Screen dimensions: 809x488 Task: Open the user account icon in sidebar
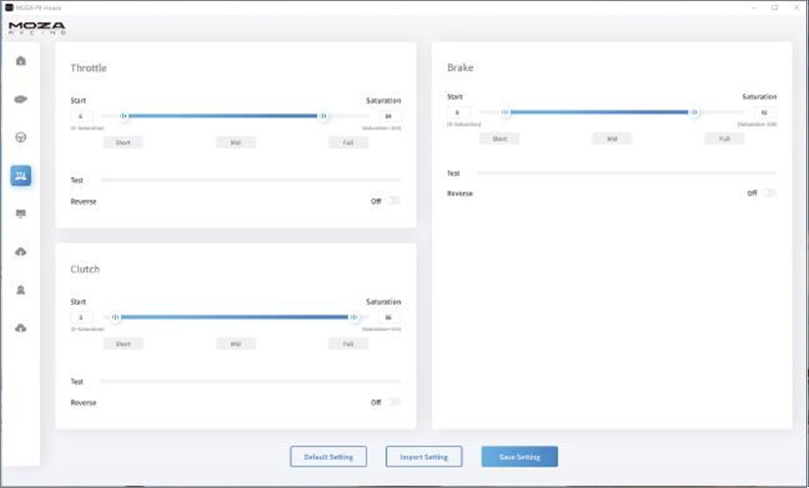[x=21, y=290]
